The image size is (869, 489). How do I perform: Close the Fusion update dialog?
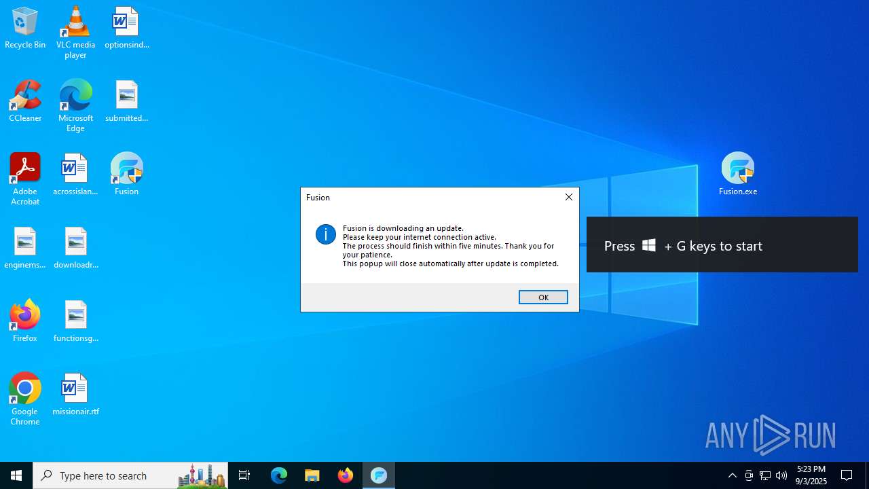pos(569,197)
